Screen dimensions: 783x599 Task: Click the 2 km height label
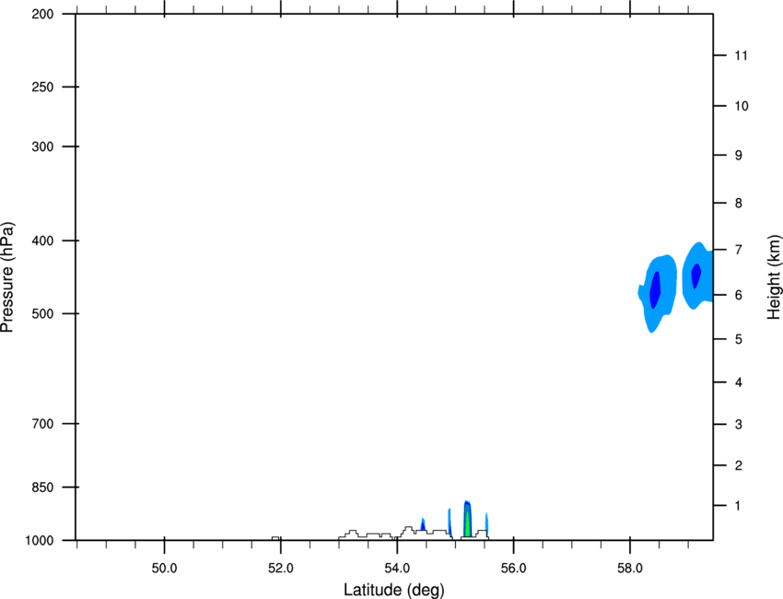click(x=739, y=465)
